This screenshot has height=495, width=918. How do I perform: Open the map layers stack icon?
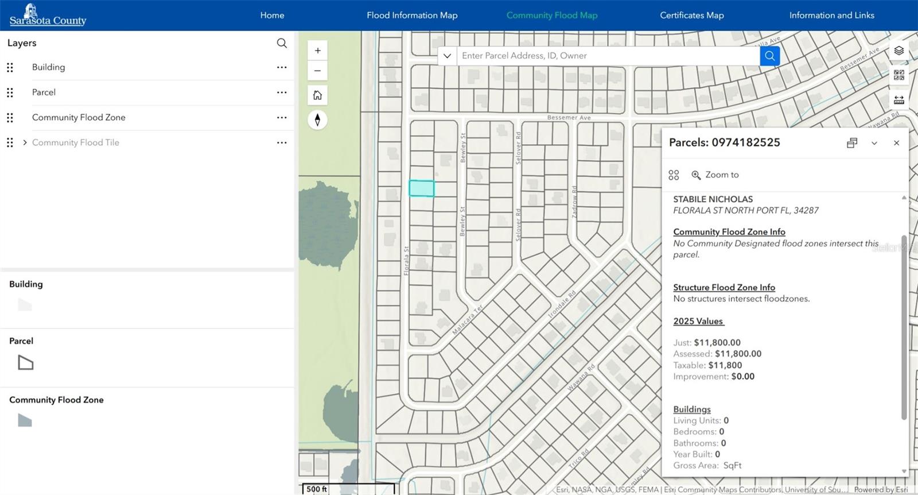click(x=898, y=51)
